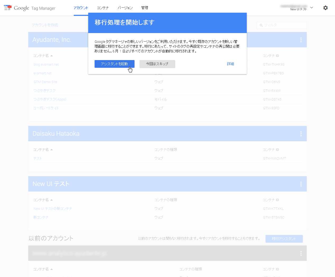Open the Google Tag Manager home logo icon
This screenshot has height=277, width=335.
click(8, 8)
